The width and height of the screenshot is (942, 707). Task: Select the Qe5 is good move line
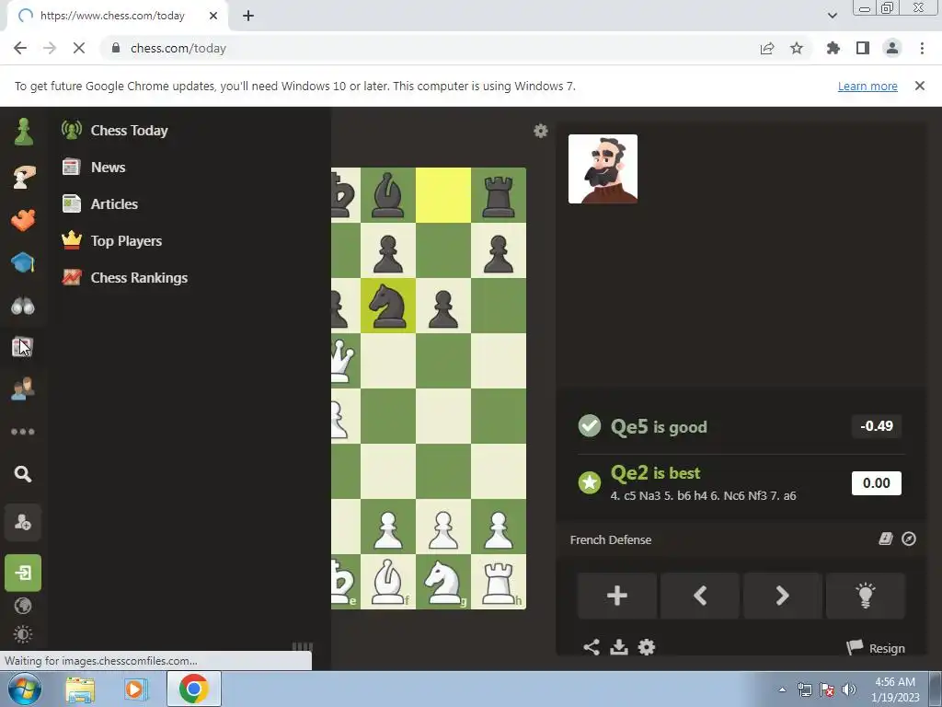659,427
